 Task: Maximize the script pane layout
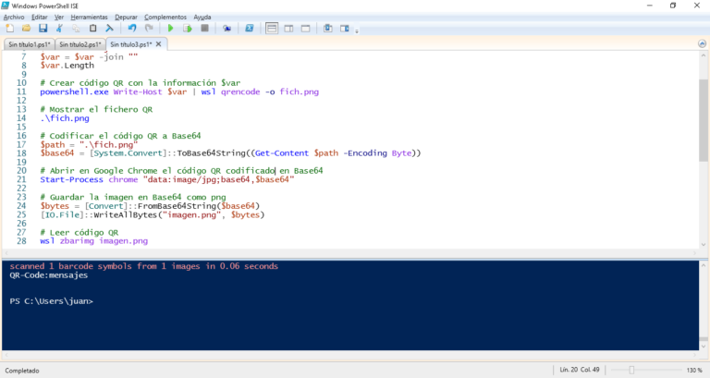pos(306,29)
